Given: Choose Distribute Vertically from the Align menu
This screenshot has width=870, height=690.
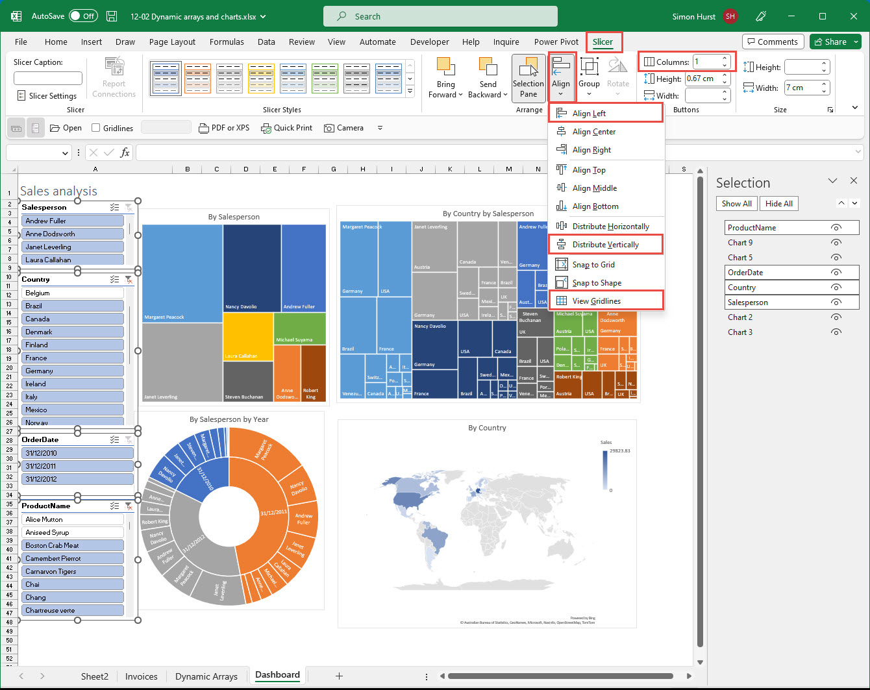Looking at the screenshot, I should (x=604, y=244).
